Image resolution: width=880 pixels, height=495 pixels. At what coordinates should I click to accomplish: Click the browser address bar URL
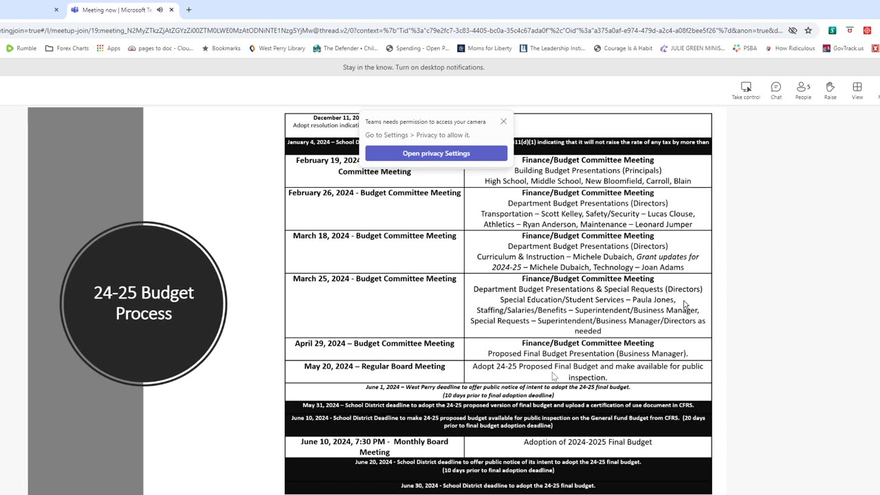(x=390, y=30)
